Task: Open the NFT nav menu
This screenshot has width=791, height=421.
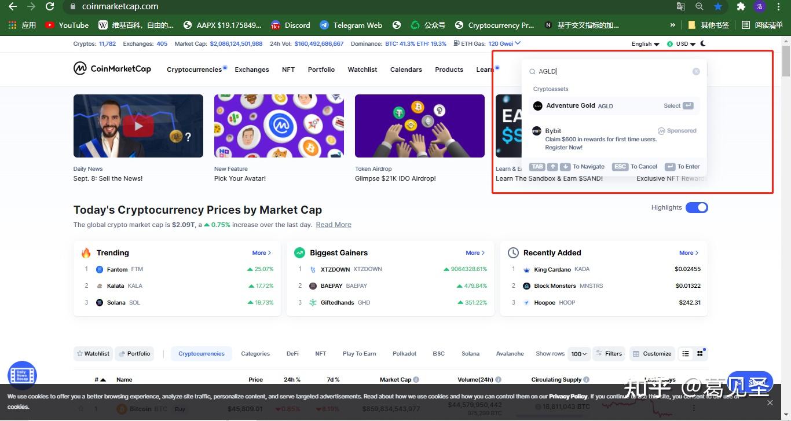Action: coord(288,69)
